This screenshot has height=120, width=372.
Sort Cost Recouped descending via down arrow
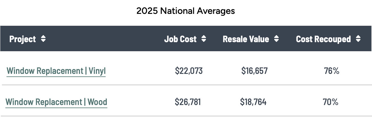(x=358, y=41)
